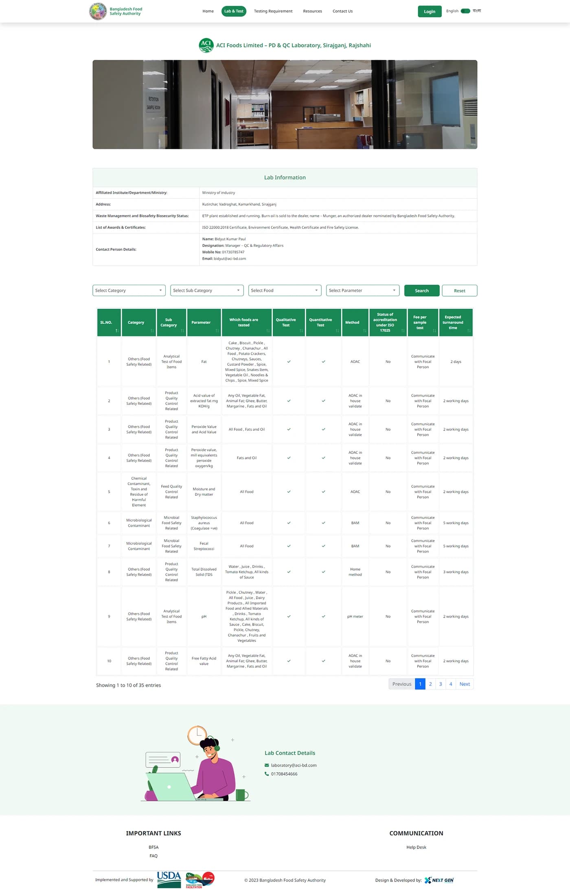
Task: Click the Next Gen developer logo
Action: [x=439, y=880]
